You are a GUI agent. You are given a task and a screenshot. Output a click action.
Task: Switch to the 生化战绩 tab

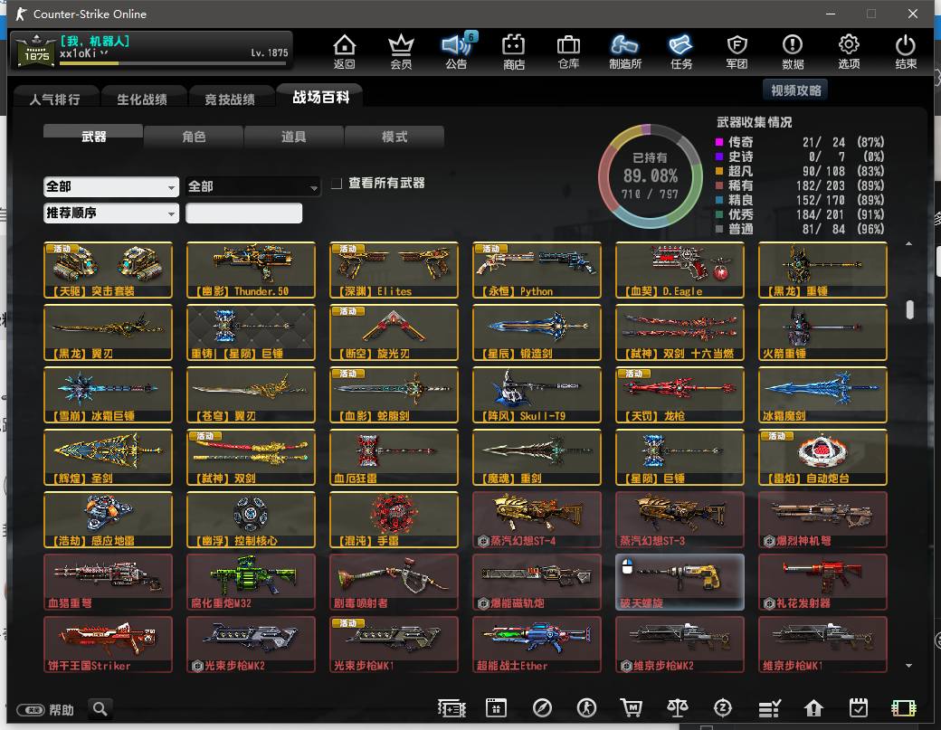pos(142,99)
